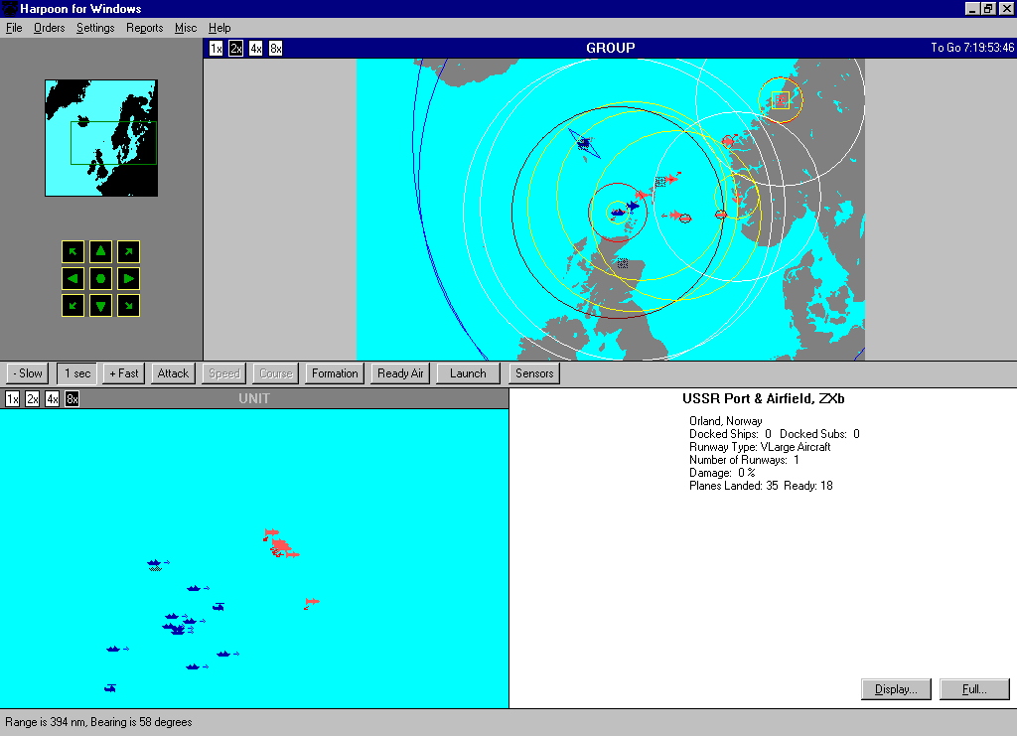Viewport: 1017px width, 736px height.
Task: Click the Formation button
Action: pos(335,373)
